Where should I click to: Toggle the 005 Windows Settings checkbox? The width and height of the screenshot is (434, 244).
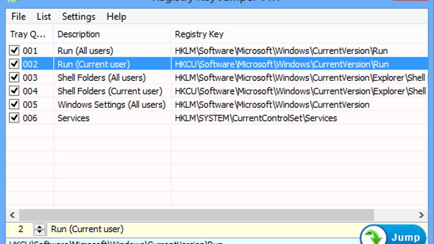point(14,105)
